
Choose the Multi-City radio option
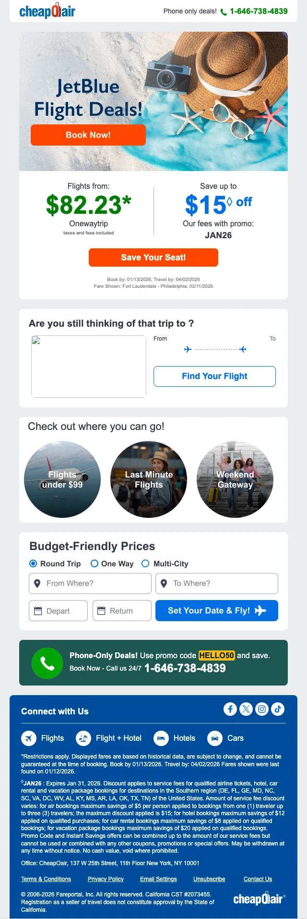pyautogui.click(x=145, y=564)
